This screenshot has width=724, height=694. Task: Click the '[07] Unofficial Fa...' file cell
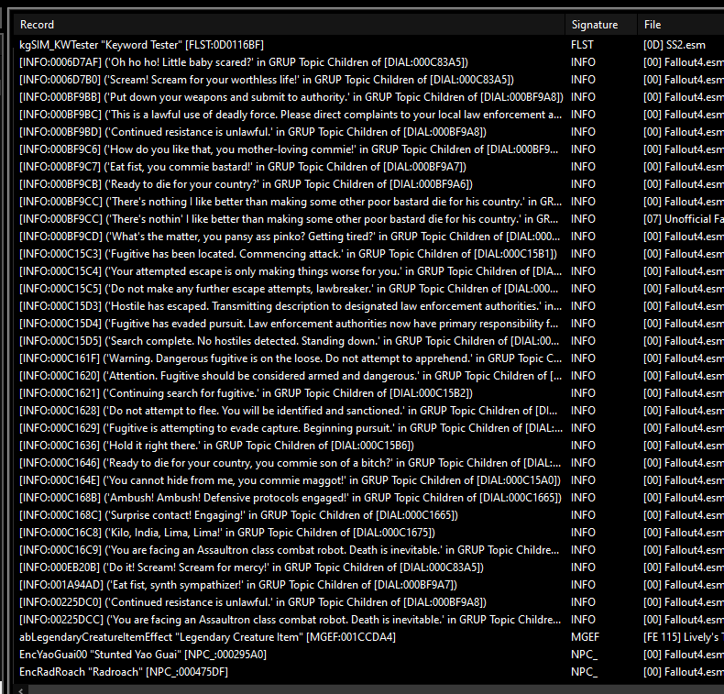click(684, 219)
